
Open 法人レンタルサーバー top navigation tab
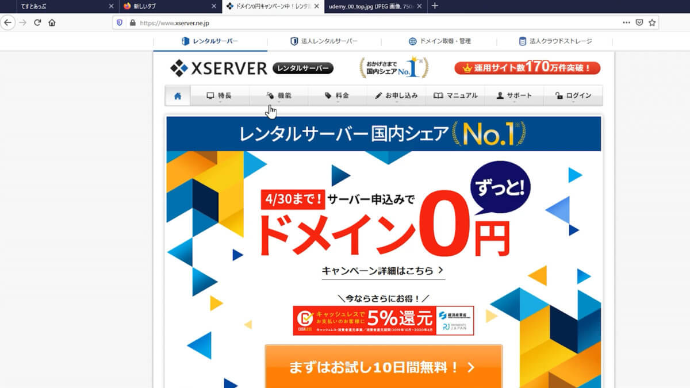coord(324,41)
